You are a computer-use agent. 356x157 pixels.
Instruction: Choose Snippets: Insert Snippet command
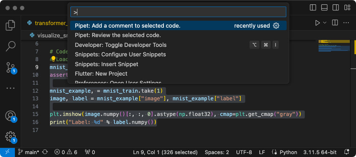pyautogui.click(x=106, y=64)
